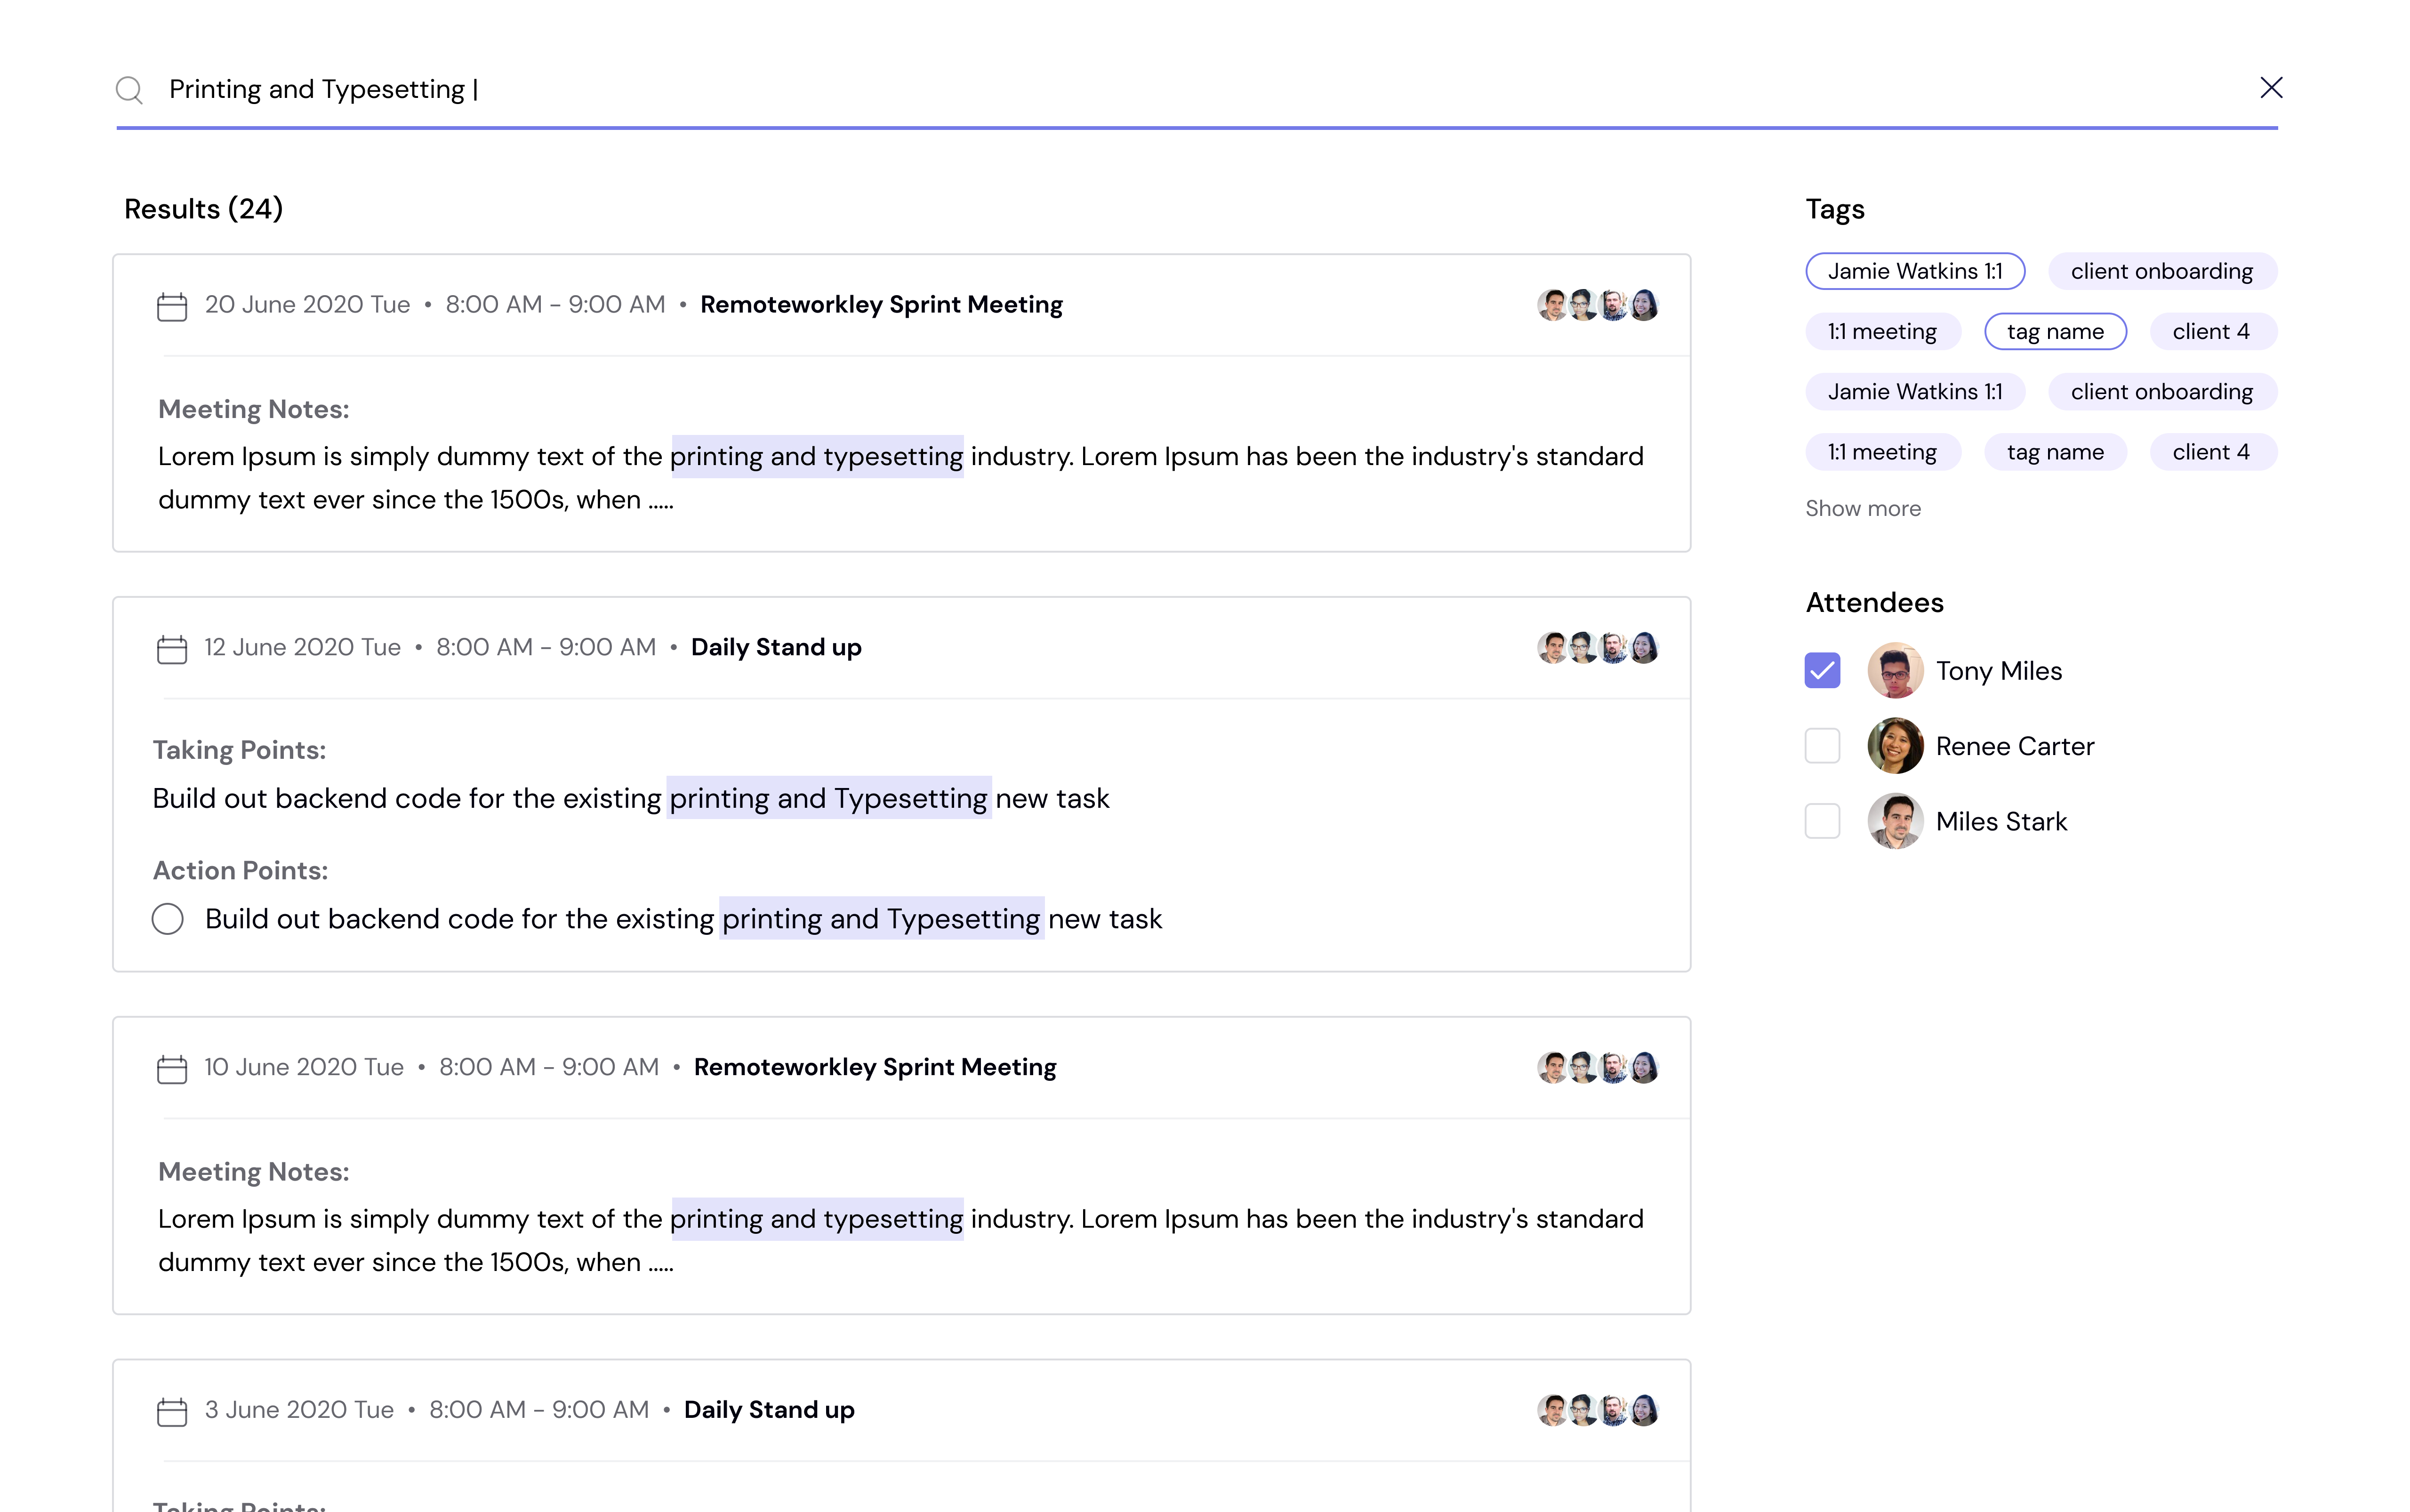2410x1512 pixels.
Task: Check the Miles Stark attendee checkbox
Action: coord(1822,821)
